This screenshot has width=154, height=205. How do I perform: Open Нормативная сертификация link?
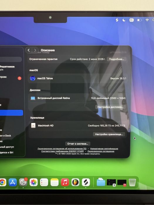pyautogui.click(x=104, y=149)
